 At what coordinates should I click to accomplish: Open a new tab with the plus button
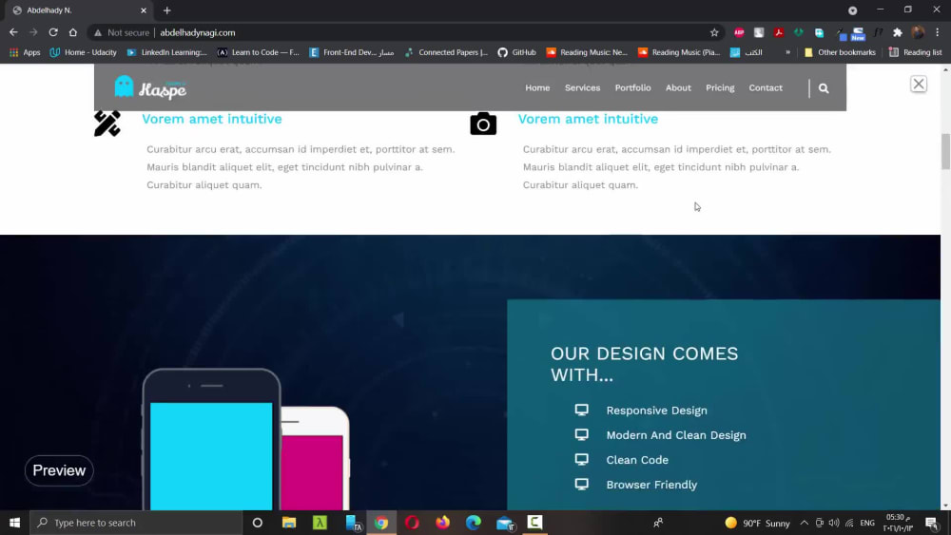[166, 10]
